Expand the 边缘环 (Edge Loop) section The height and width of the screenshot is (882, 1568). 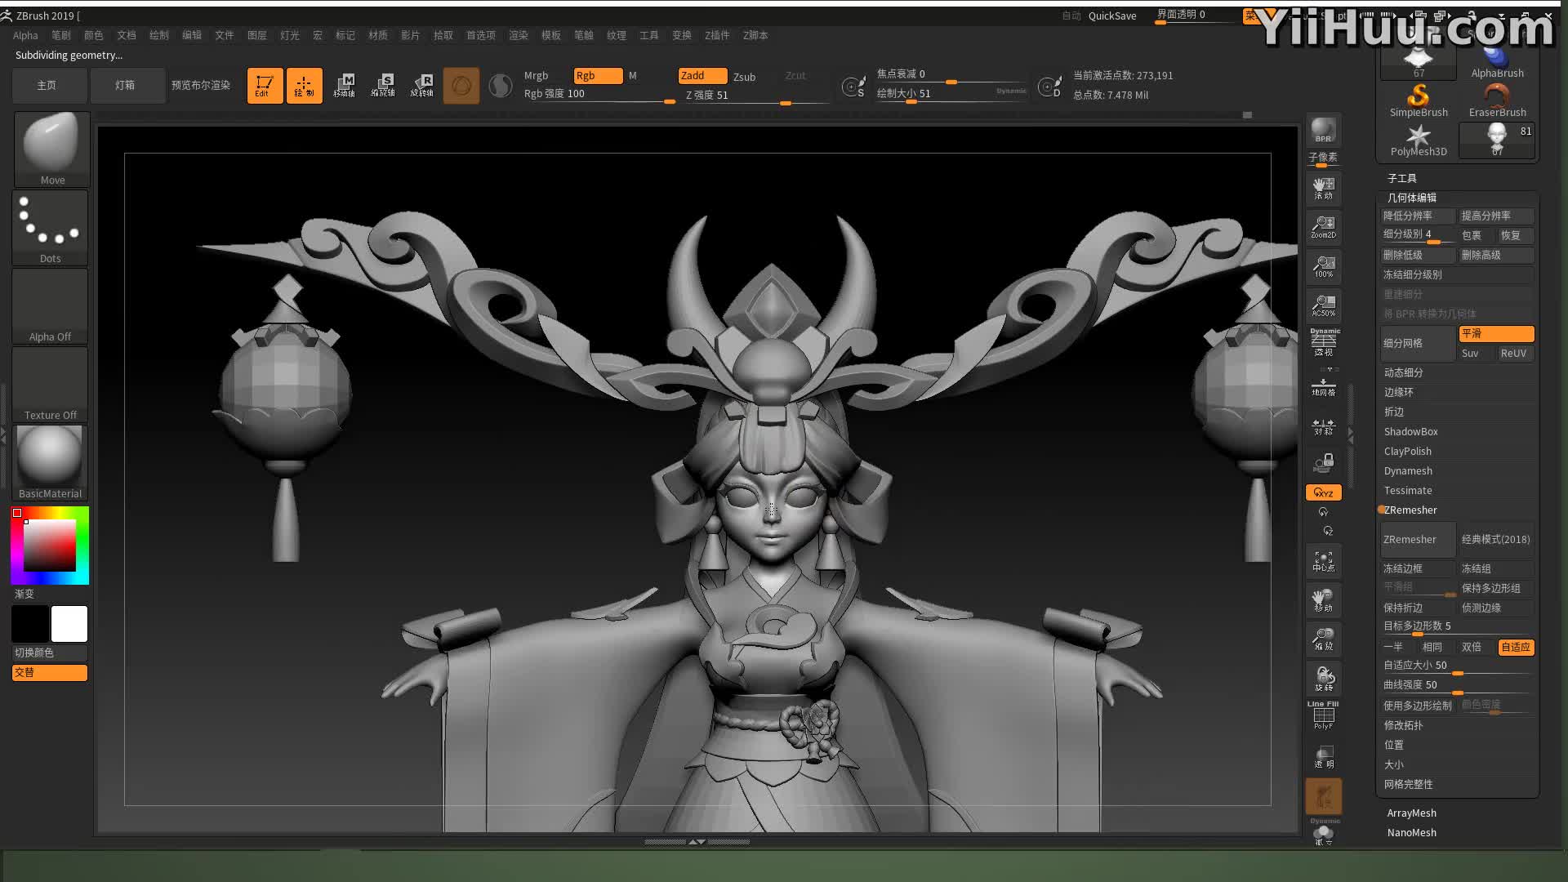(x=1398, y=392)
